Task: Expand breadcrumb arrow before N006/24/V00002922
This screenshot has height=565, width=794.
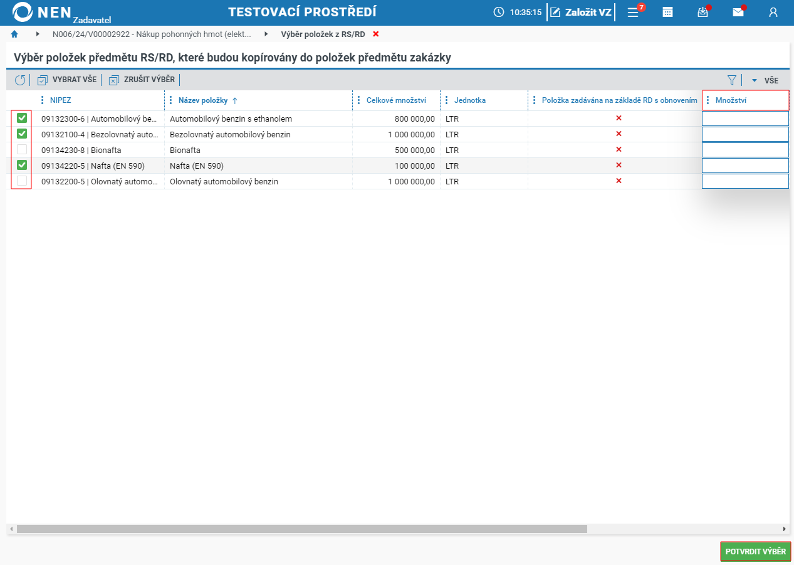Action: [x=38, y=34]
